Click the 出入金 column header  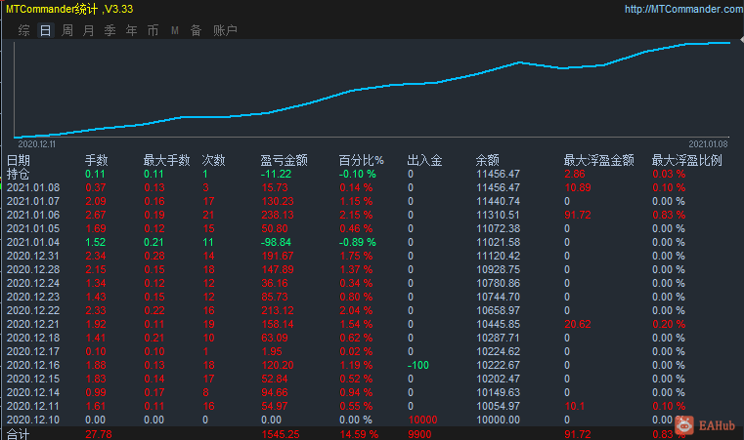click(x=424, y=160)
